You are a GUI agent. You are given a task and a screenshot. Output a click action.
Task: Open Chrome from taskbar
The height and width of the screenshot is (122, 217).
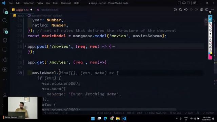pyautogui.click(x=112, y=119)
